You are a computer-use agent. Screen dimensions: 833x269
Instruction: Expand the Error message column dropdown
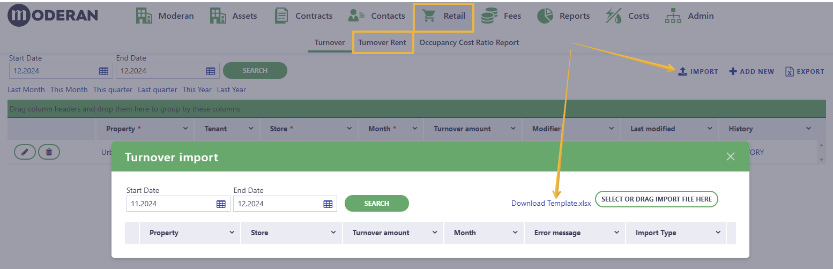coord(616,233)
